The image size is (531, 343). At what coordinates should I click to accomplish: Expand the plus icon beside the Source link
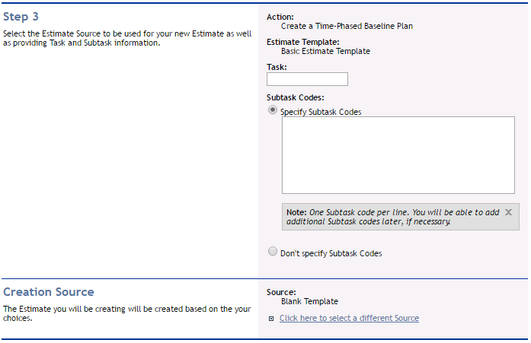[x=271, y=319]
